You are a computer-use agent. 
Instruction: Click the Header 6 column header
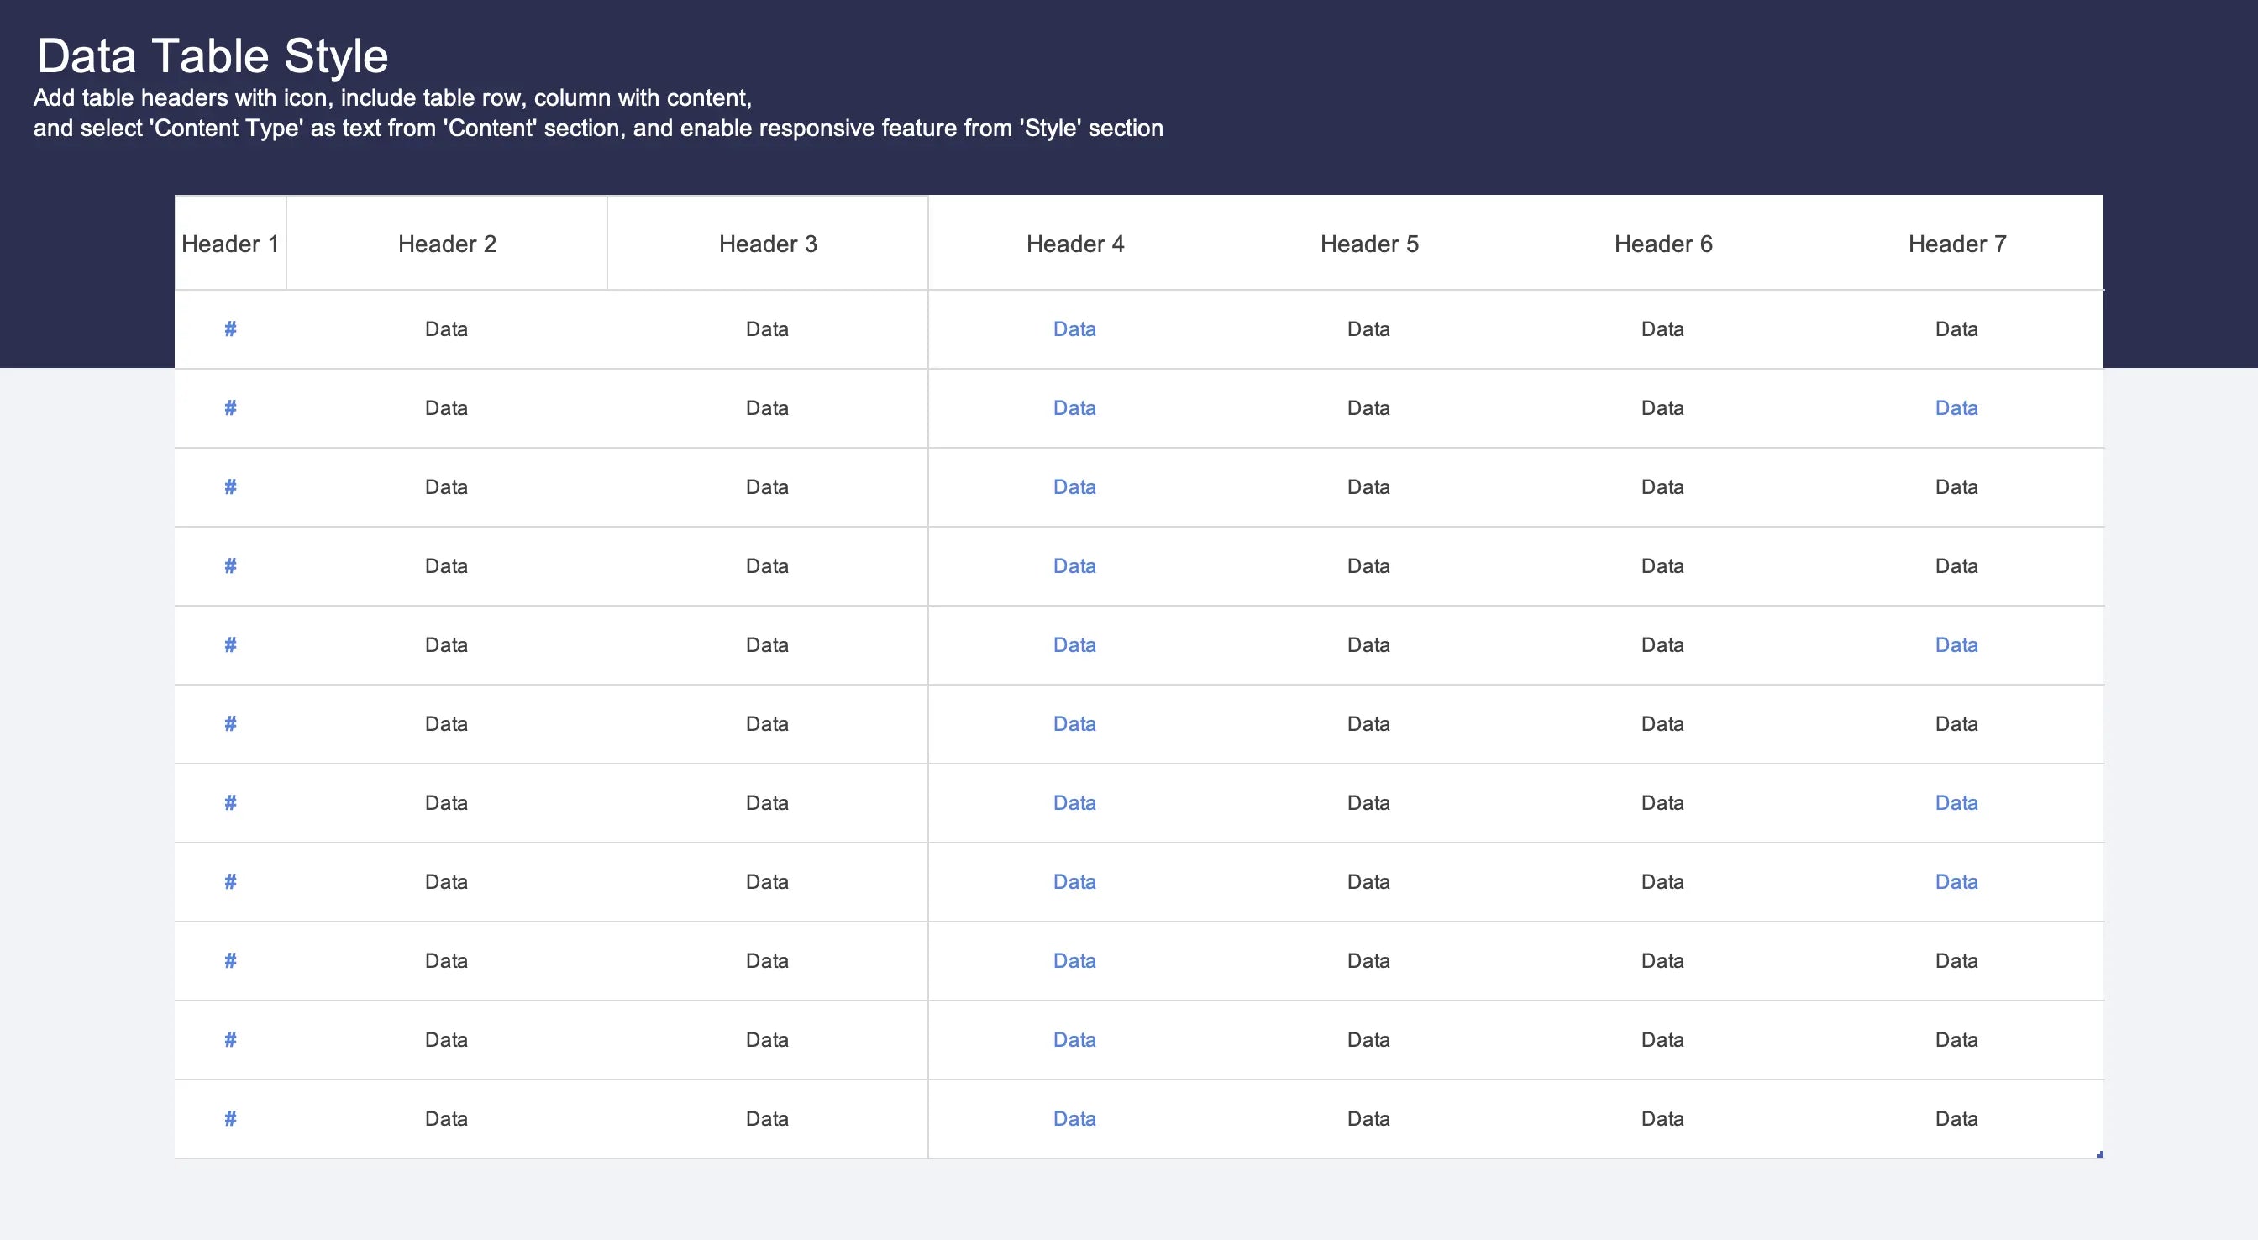[1662, 244]
